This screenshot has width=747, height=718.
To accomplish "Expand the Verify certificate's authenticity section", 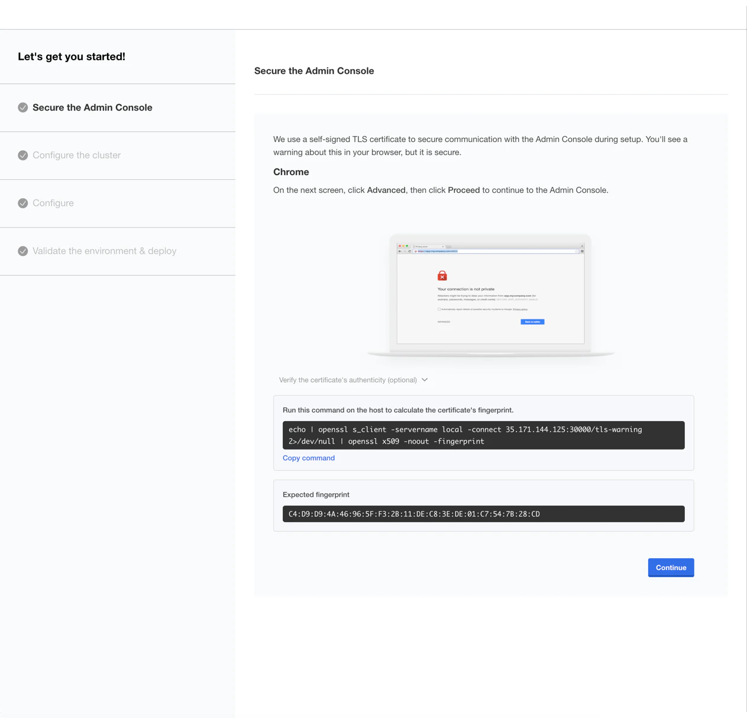I will coord(348,380).
